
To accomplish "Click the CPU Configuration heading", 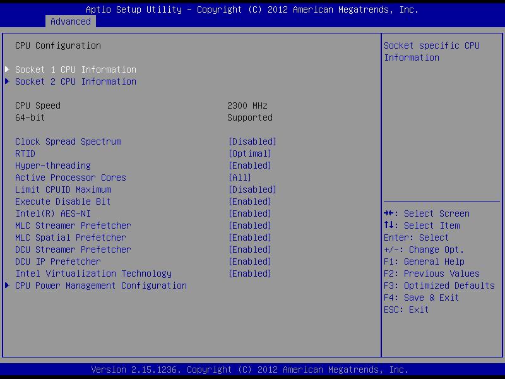I will pyautogui.click(x=58, y=45).
